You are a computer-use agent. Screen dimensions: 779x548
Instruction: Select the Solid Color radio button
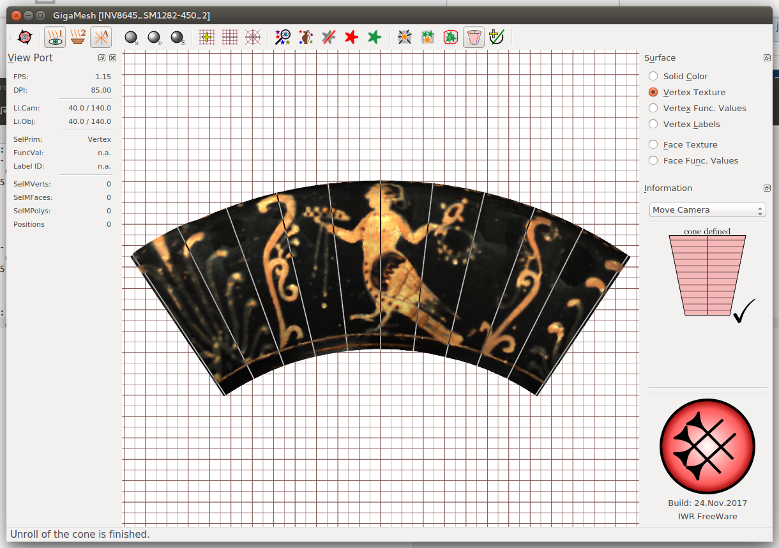pyautogui.click(x=653, y=77)
